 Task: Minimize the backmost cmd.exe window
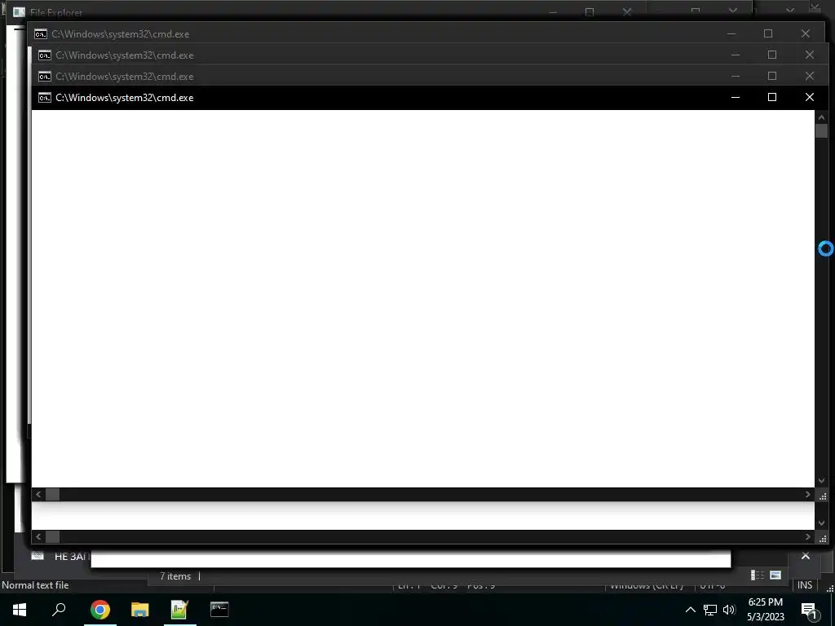731,33
